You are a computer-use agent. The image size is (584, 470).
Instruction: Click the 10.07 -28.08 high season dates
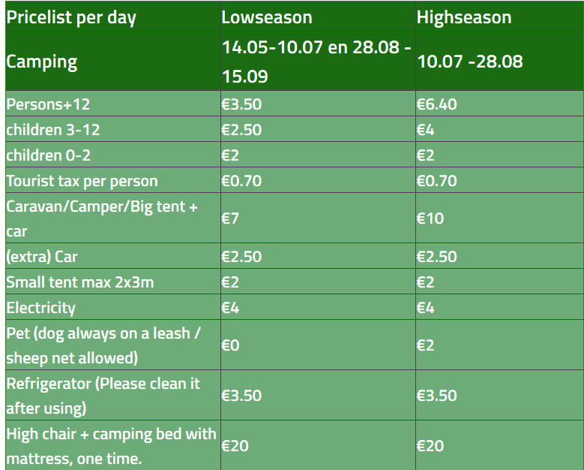(469, 61)
